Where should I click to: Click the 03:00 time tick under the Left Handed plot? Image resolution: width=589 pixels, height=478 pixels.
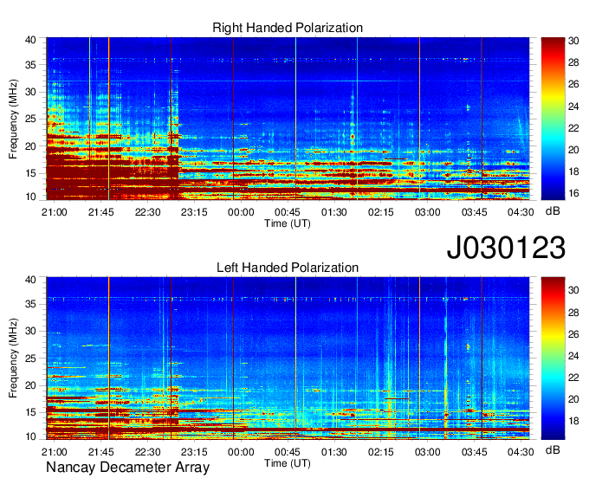[x=428, y=452]
